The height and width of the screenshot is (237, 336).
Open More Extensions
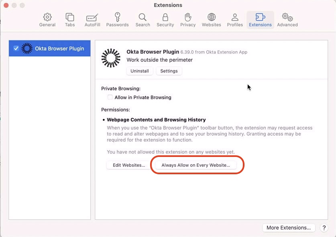[x=289, y=228]
